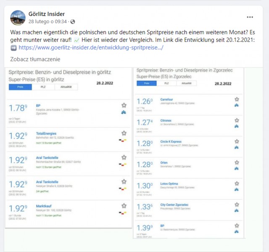Select the Aktualität tab in görlitz panel
The height and width of the screenshot is (252, 269).
(66, 87)
